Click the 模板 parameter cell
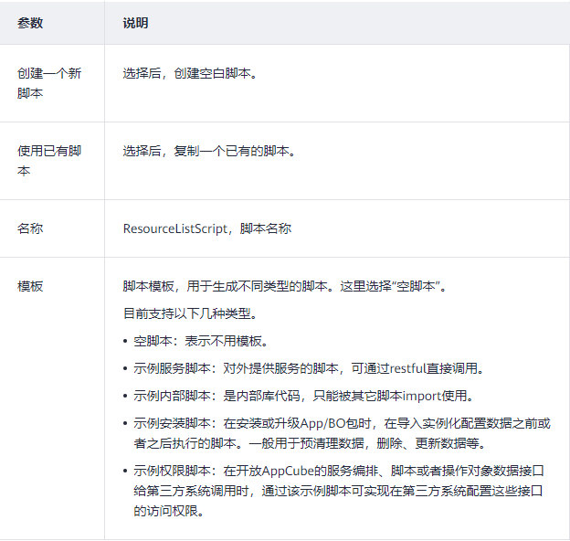 pyautogui.click(x=30, y=286)
